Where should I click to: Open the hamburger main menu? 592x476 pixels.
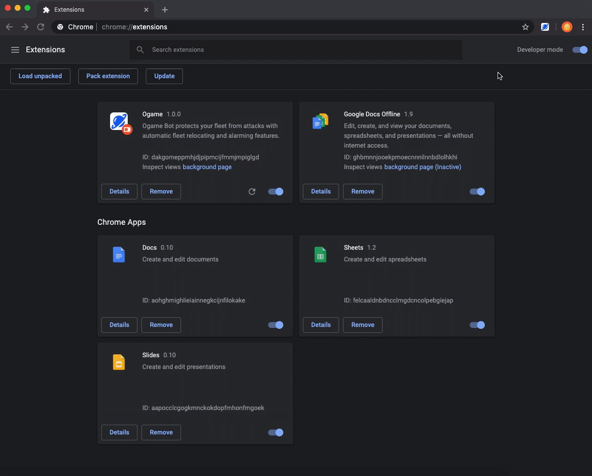tap(15, 50)
